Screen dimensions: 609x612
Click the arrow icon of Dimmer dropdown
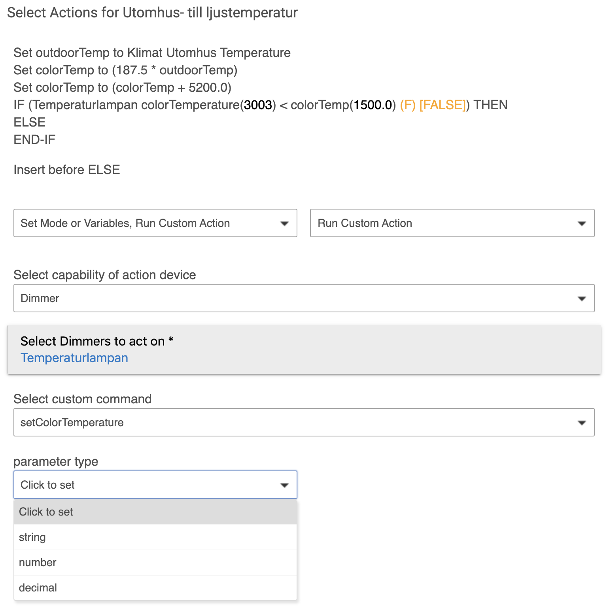[582, 298]
